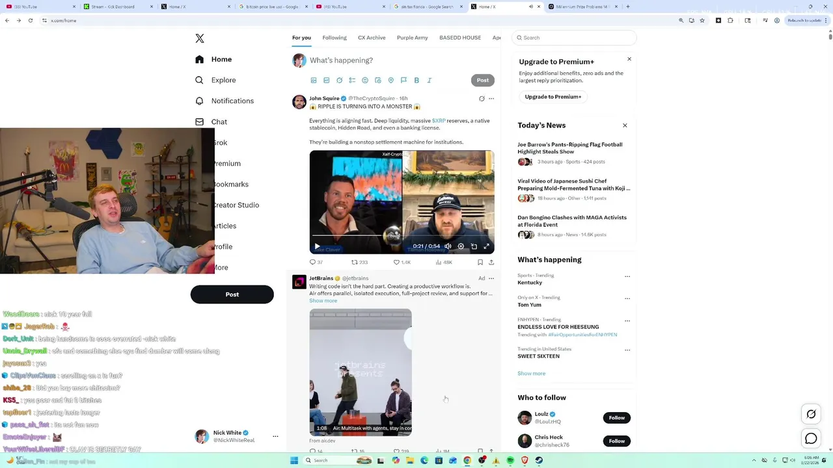Image resolution: width=833 pixels, height=468 pixels.
Task: Open the $XRP cashtag link
Action: 439,121
